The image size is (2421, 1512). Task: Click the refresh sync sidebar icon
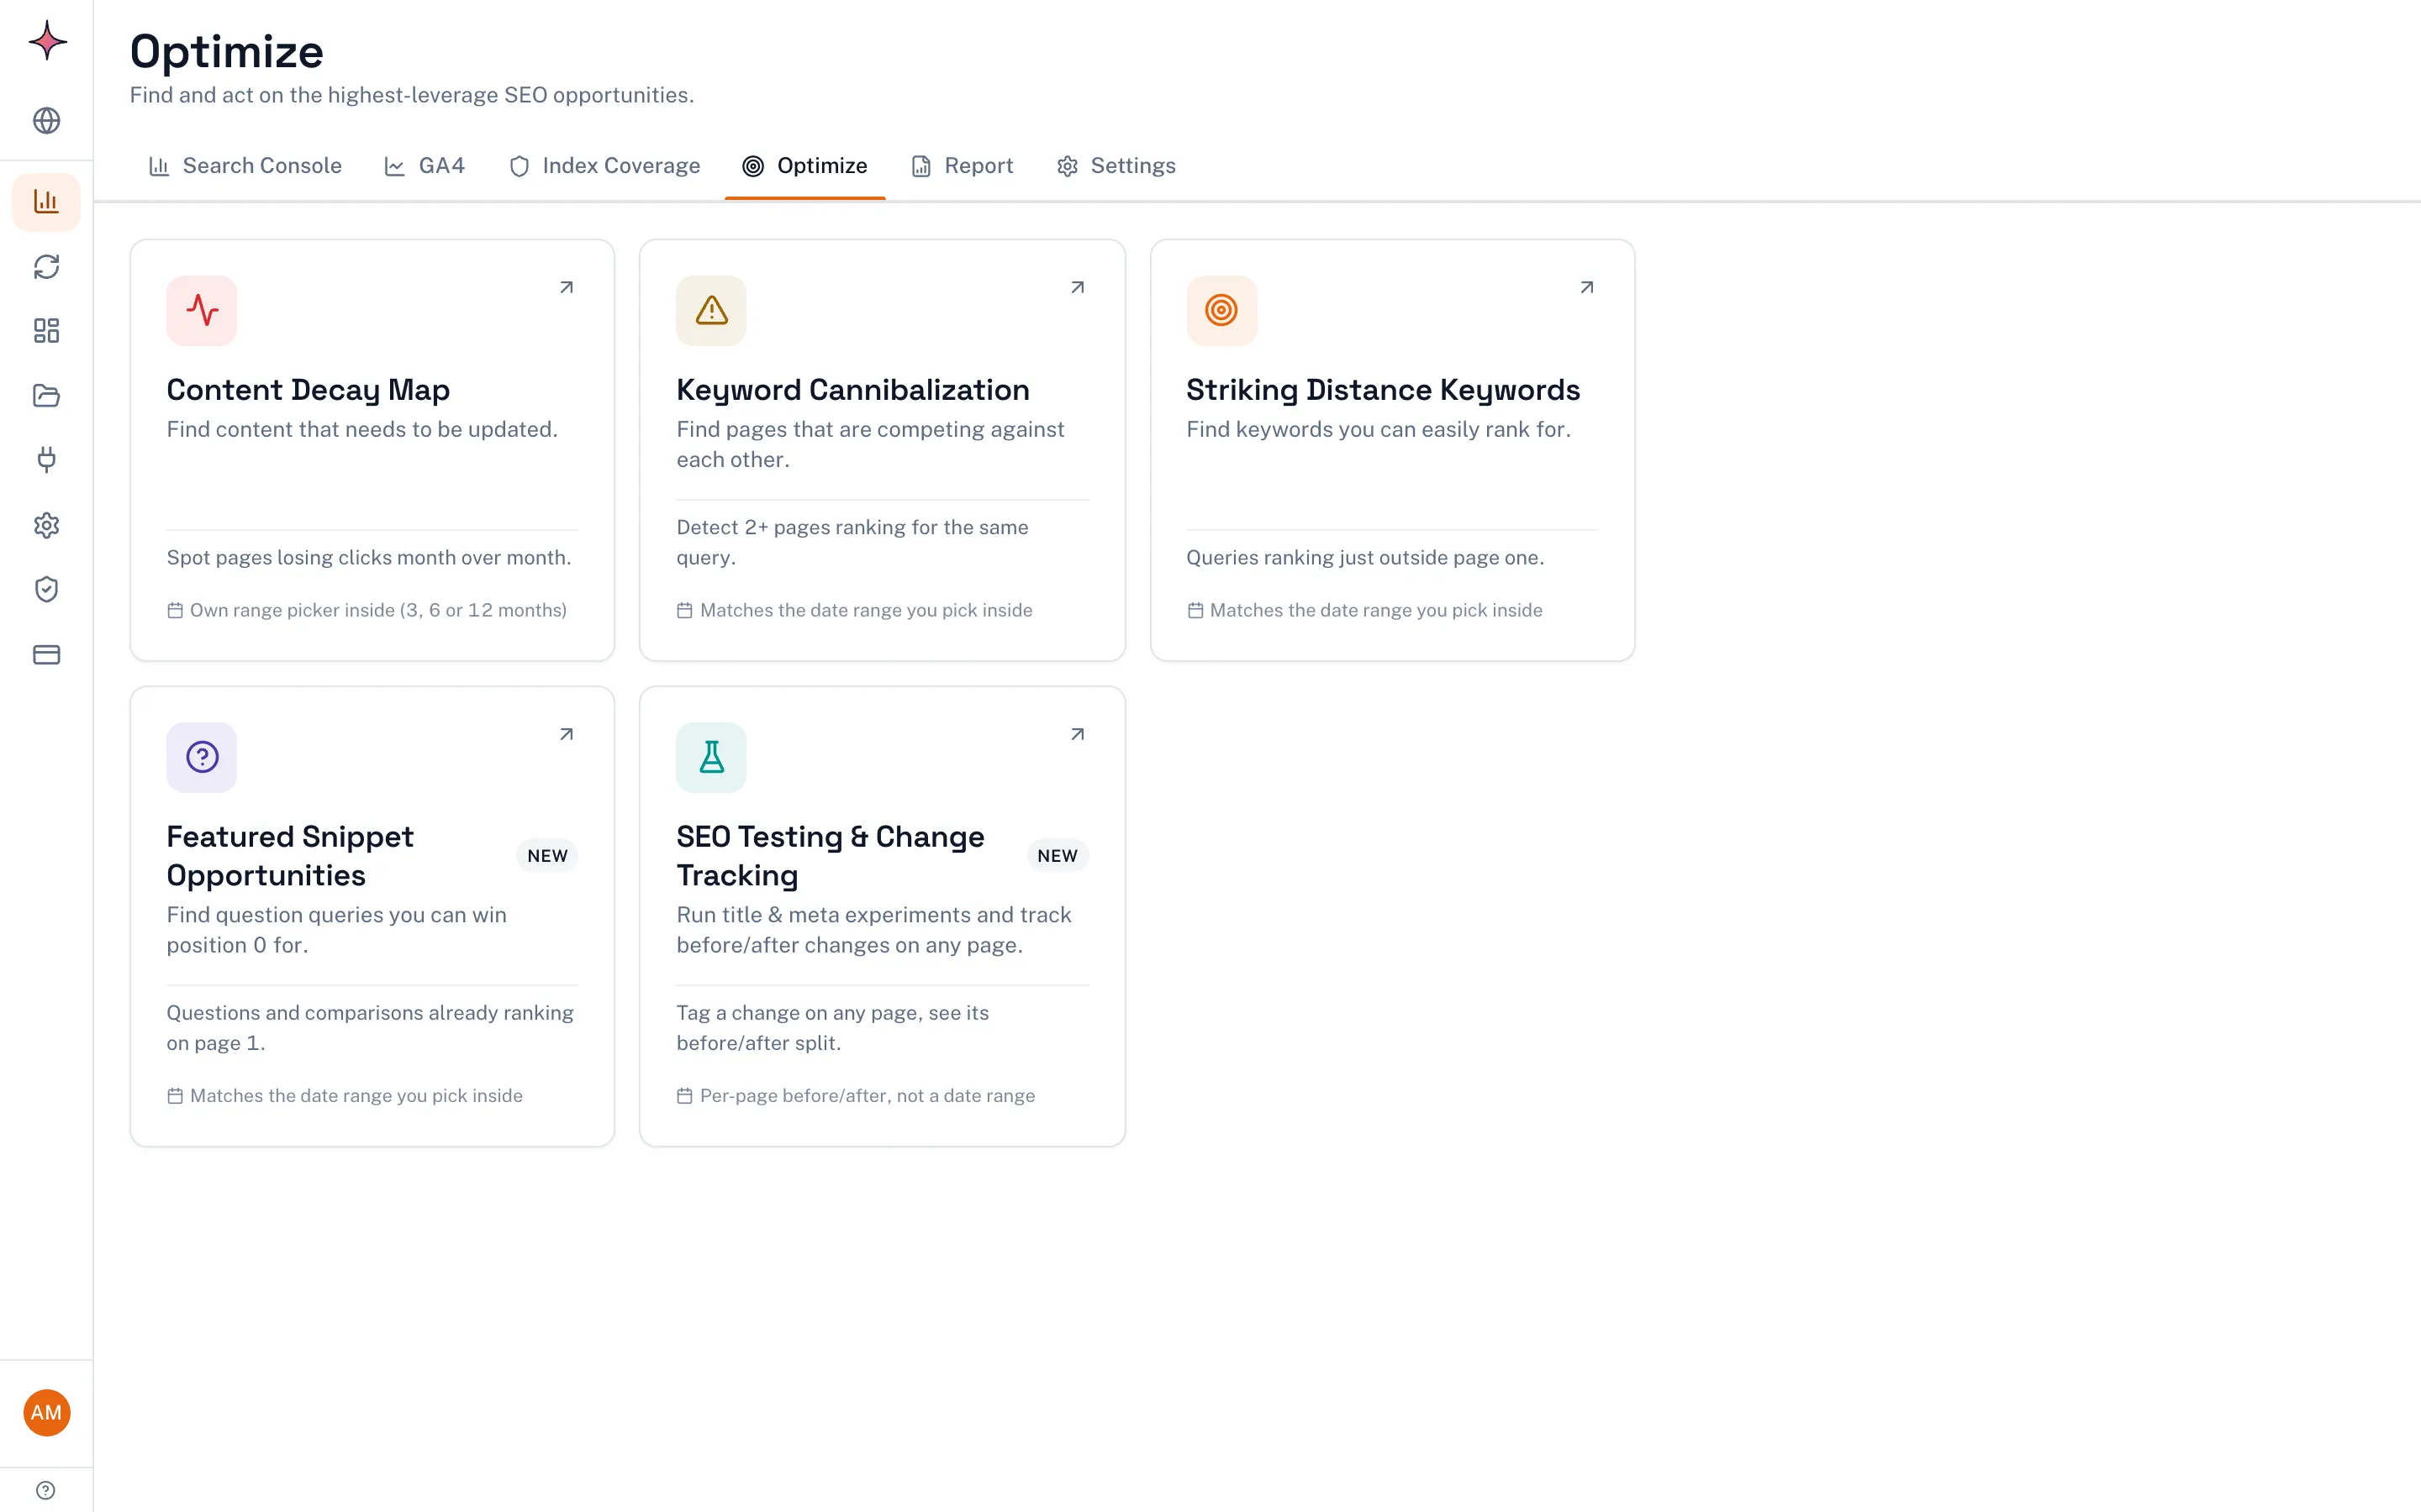47,267
